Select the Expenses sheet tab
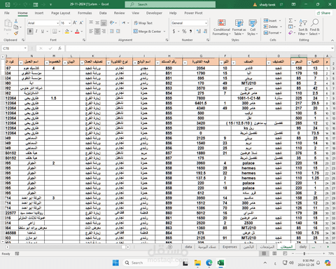Screen dimensions: 336x269 (230, 247)
